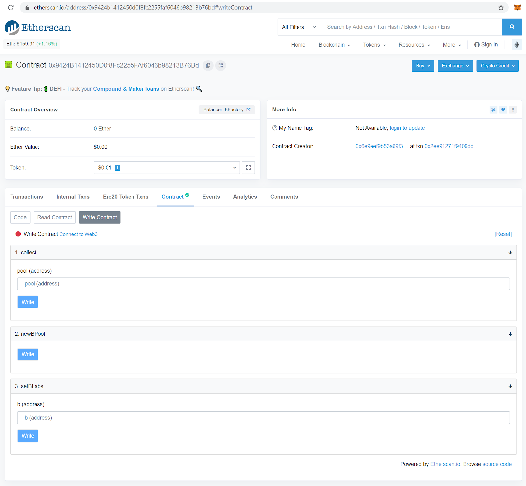Click Write under the collect function
The height and width of the screenshot is (486, 526).
point(28,302)
